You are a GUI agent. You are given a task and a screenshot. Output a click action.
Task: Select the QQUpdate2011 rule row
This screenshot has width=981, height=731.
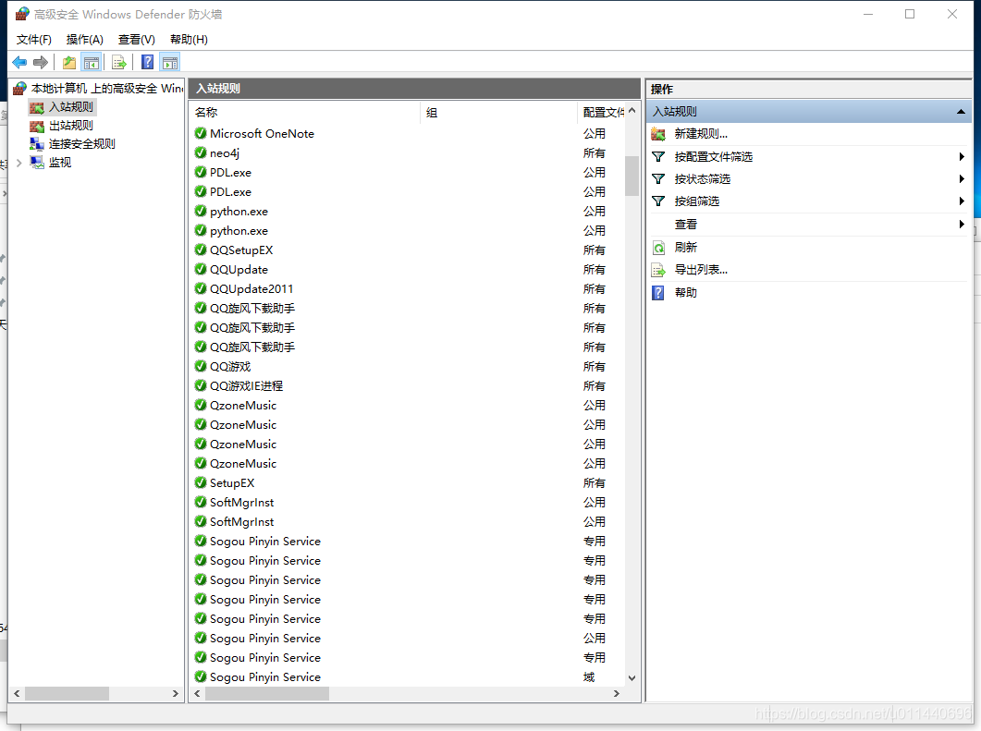tap(407, 288)
